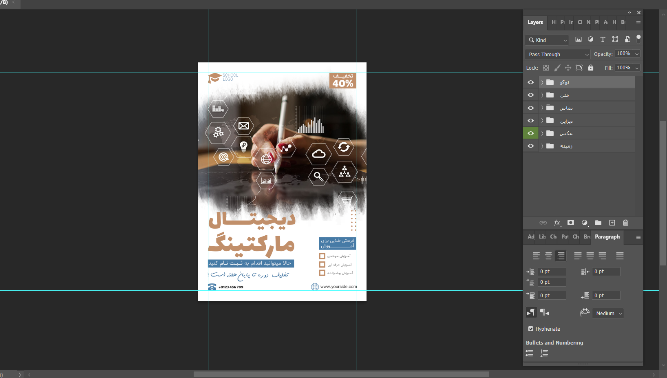The image size is (667, 378).
Task: Justify with last line centered
Action: (590, 256)
